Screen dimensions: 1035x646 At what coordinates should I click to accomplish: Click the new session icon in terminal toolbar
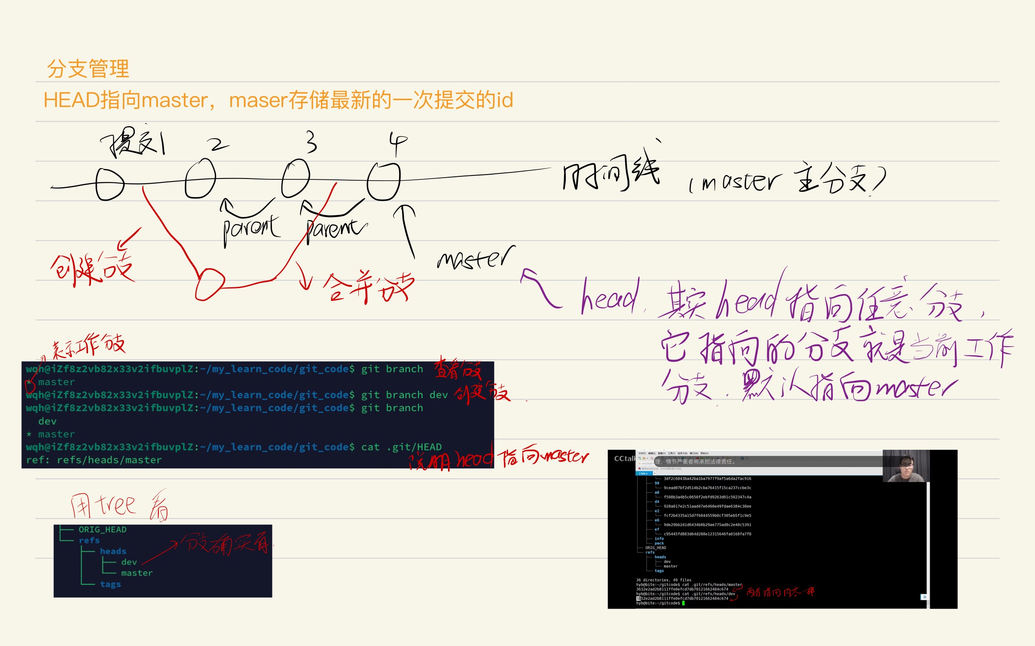[x=639, y=458]
